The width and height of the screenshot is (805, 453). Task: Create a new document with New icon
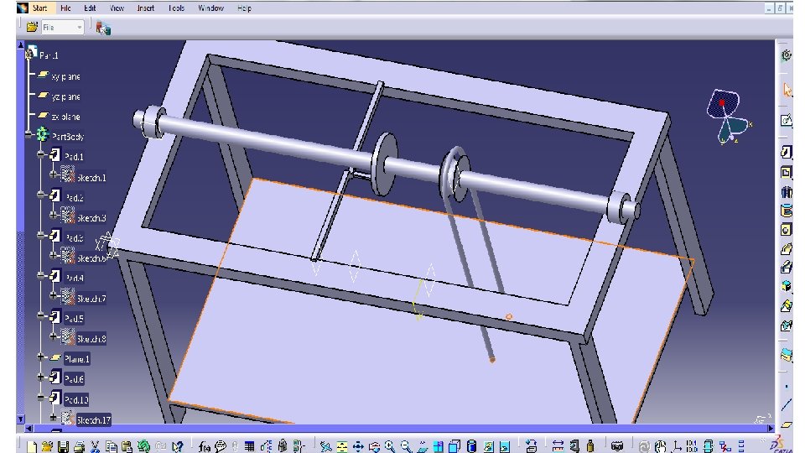[x=32, y=447]
